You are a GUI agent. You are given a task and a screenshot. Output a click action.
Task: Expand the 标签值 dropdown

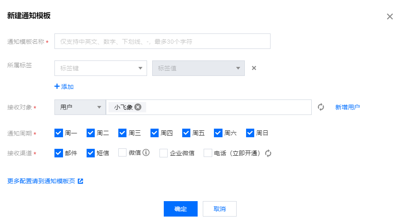point(198,68)
